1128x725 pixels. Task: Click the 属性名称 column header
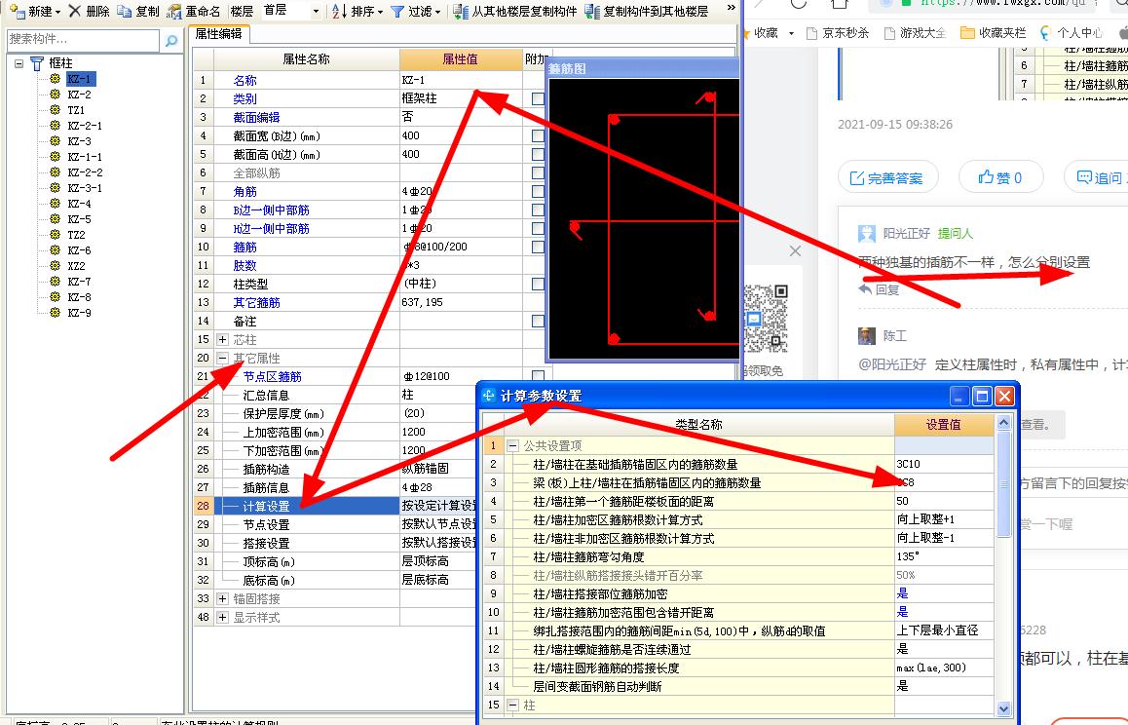(307, 59)
